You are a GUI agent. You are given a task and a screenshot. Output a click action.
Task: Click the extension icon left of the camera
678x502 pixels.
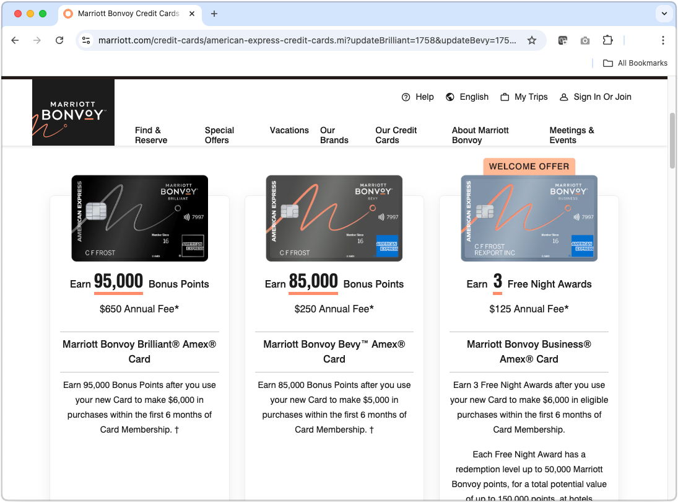click(x=563, y=40)
